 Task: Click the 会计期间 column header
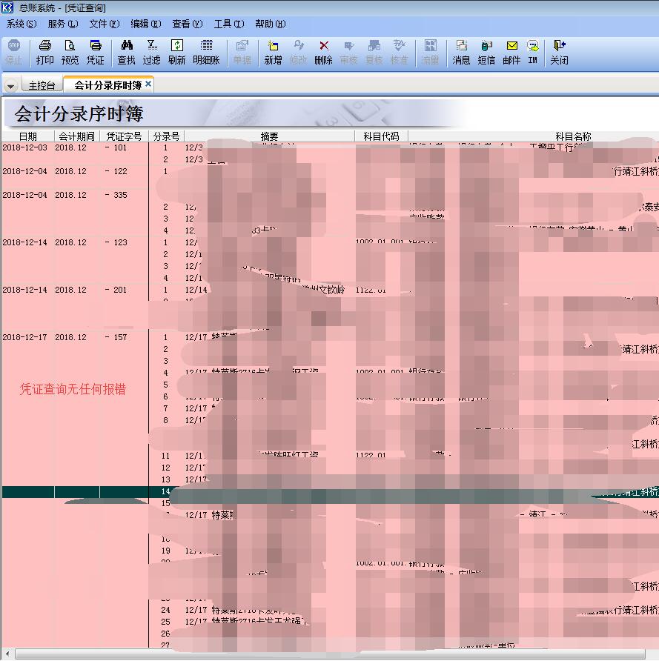[x=77, y=136]
